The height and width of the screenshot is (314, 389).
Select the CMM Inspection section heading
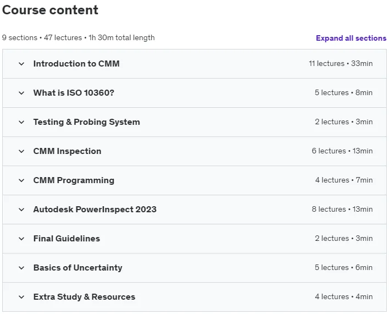coord(67,151)
